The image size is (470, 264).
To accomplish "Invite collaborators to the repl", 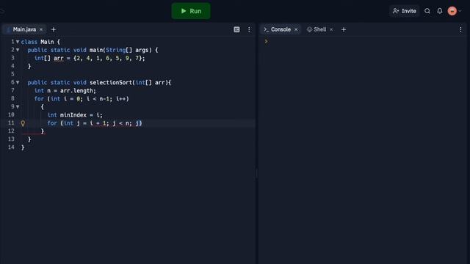I will point(404,11).
